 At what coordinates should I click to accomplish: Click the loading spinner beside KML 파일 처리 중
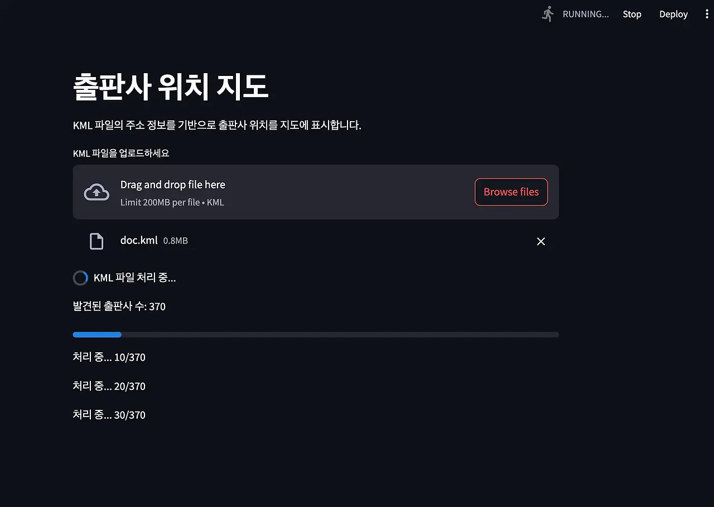(80, 278)
